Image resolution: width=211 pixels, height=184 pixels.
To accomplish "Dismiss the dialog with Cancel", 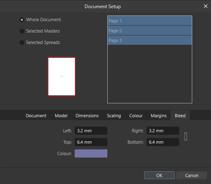I will (x=191, y=175).
